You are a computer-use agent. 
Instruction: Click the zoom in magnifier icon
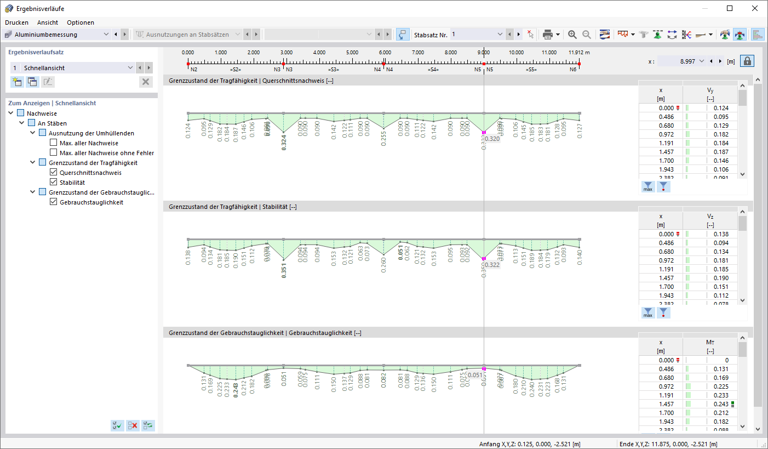click(x=572, y=35)
